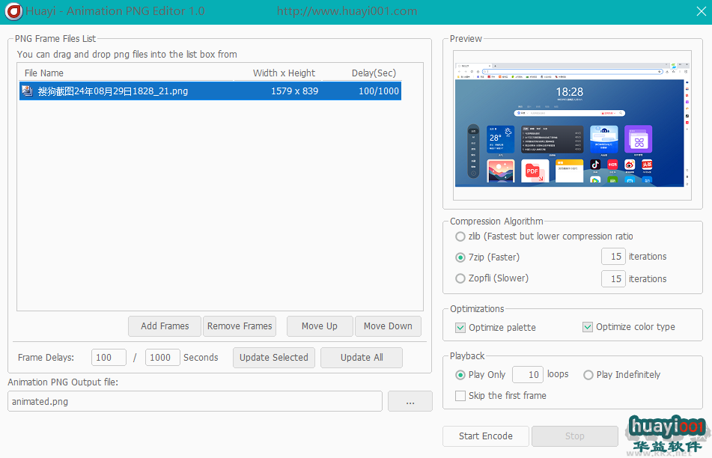Open the output file browse (...) button
This screenshot has width=712, height=458.
tap(410, 402)
